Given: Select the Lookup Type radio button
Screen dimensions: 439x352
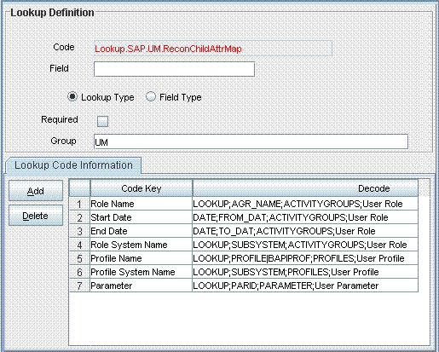Looking at the screenshot, I should pyautogui.click(x=72, y=96).
